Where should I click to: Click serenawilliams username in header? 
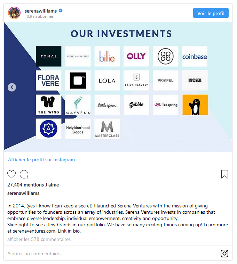pyautogui.click(x=40, y=11)
